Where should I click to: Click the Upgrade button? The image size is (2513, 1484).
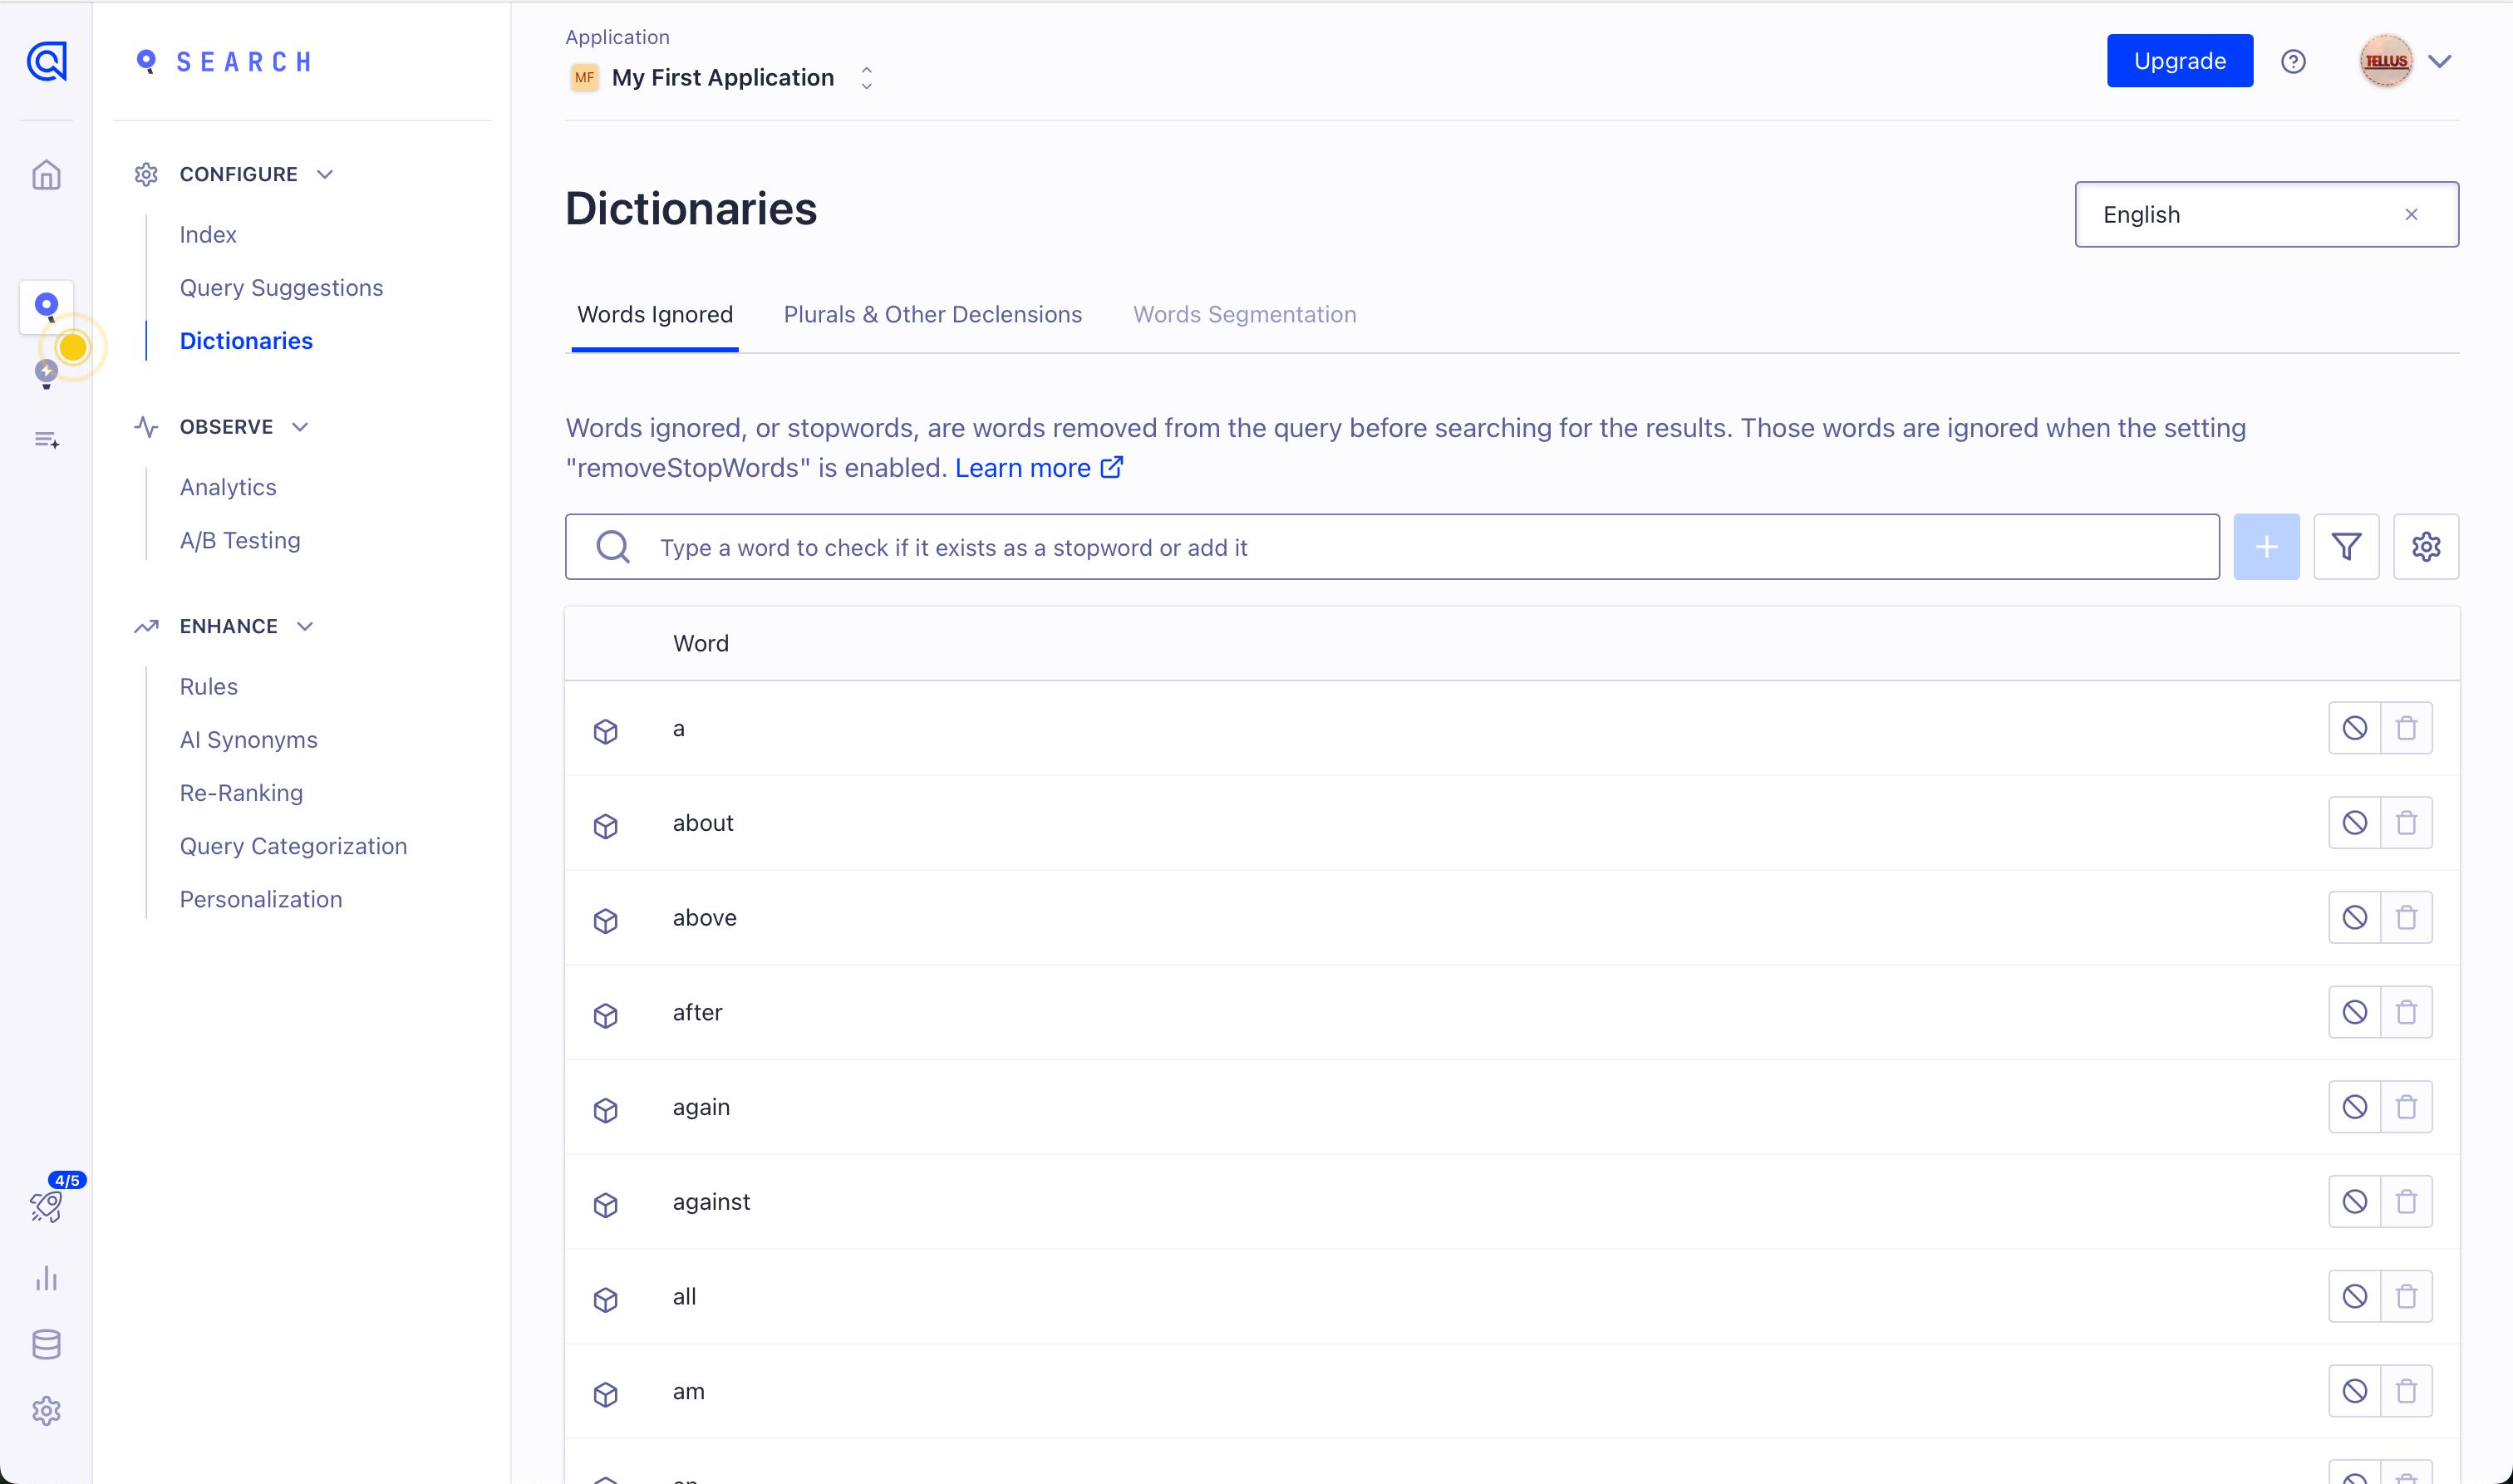(2179, 61)
